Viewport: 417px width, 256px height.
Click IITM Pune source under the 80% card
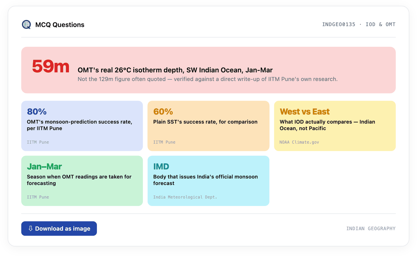click(x=38, y=142)
